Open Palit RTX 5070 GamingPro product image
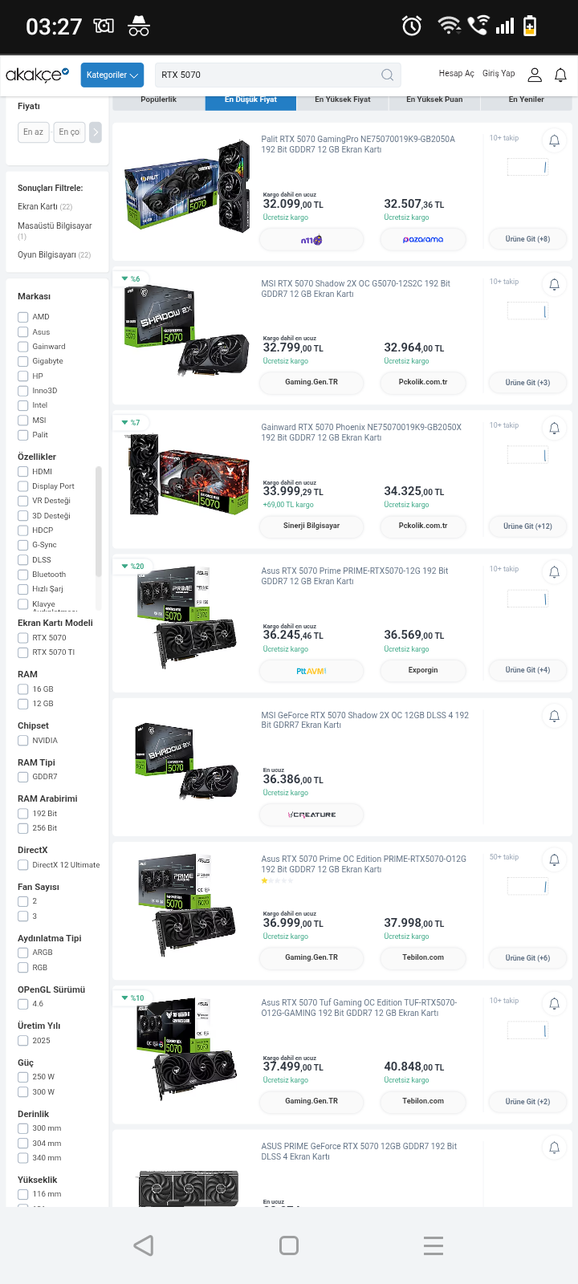The height and width of the screenshot is (1284, 578). tap(188, 187)
